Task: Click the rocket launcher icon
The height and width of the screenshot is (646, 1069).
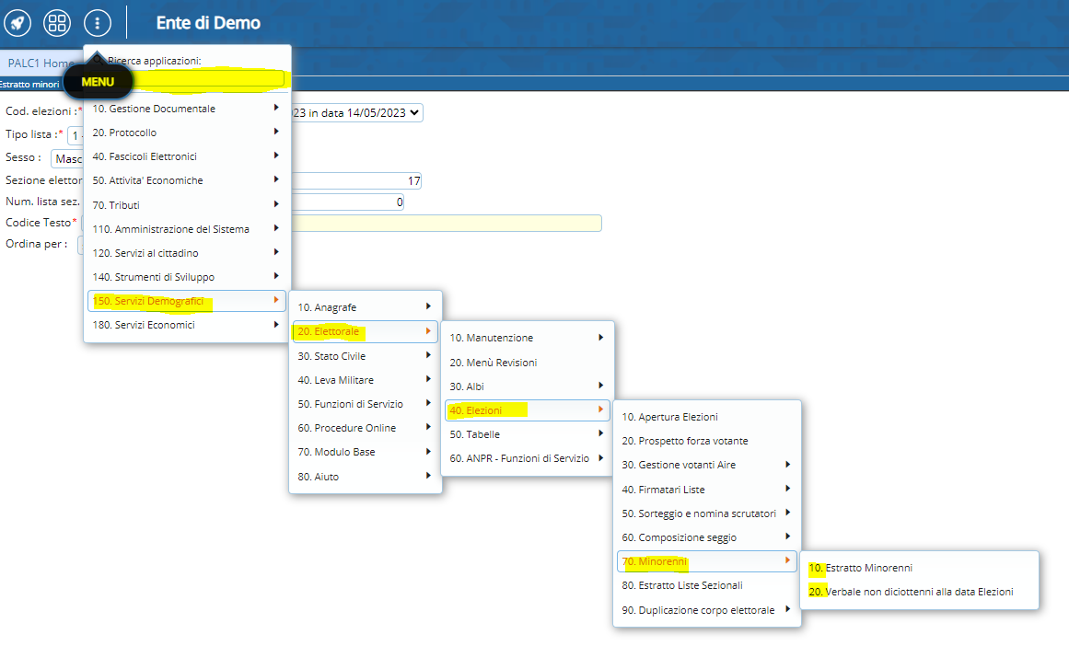Action: (17, 23)
